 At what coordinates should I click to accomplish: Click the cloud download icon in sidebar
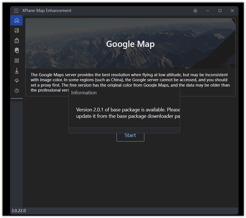click(16, 81)
